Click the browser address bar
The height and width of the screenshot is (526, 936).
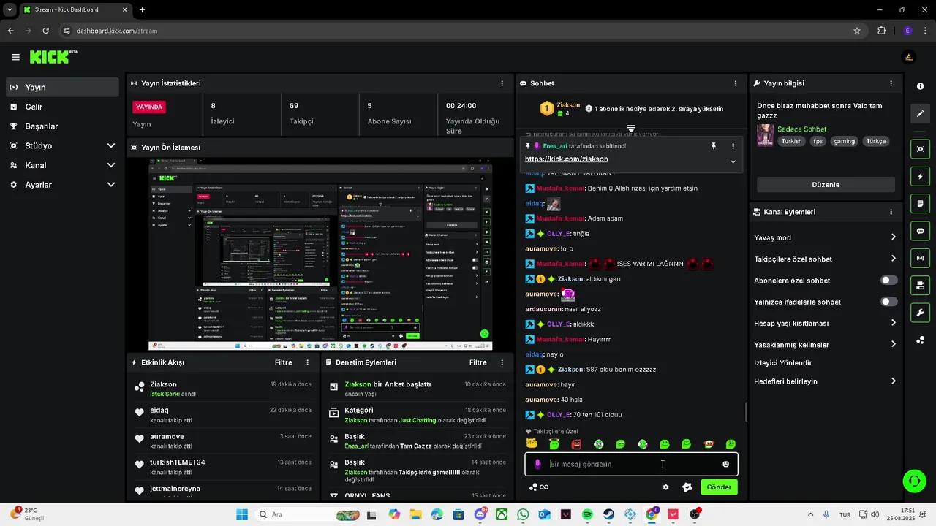click(x=461, y=31)
